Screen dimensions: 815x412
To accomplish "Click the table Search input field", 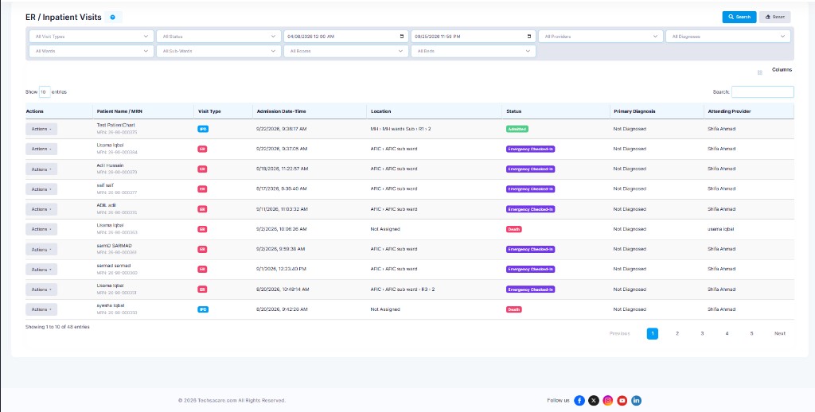I will (762, 92).
